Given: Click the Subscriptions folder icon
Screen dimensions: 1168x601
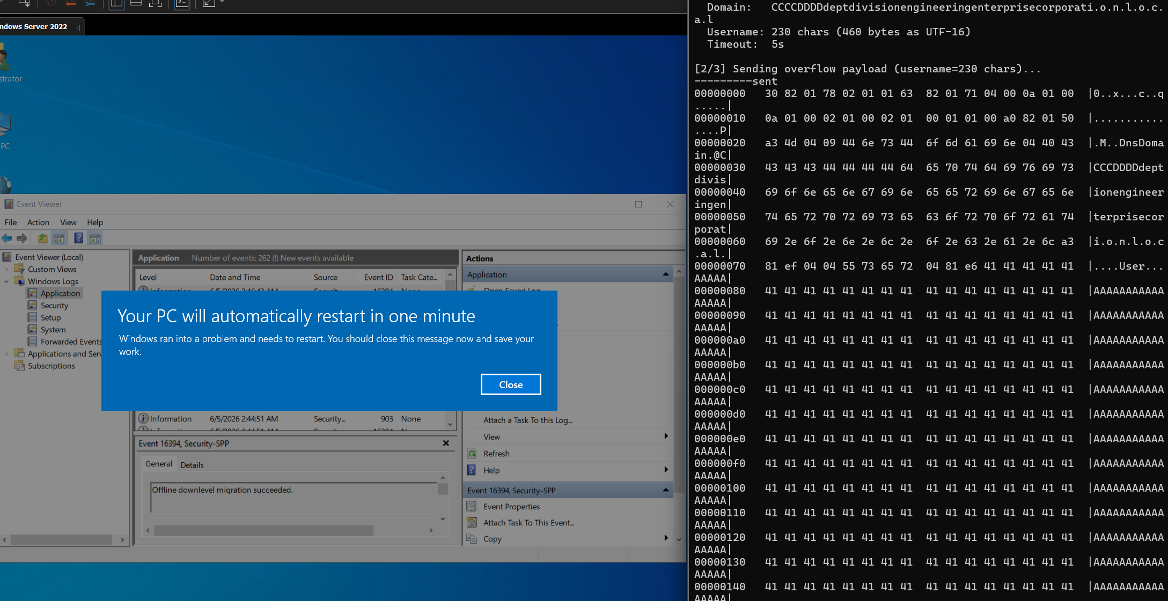Looking at the screenshot, I should click(20, 366).
